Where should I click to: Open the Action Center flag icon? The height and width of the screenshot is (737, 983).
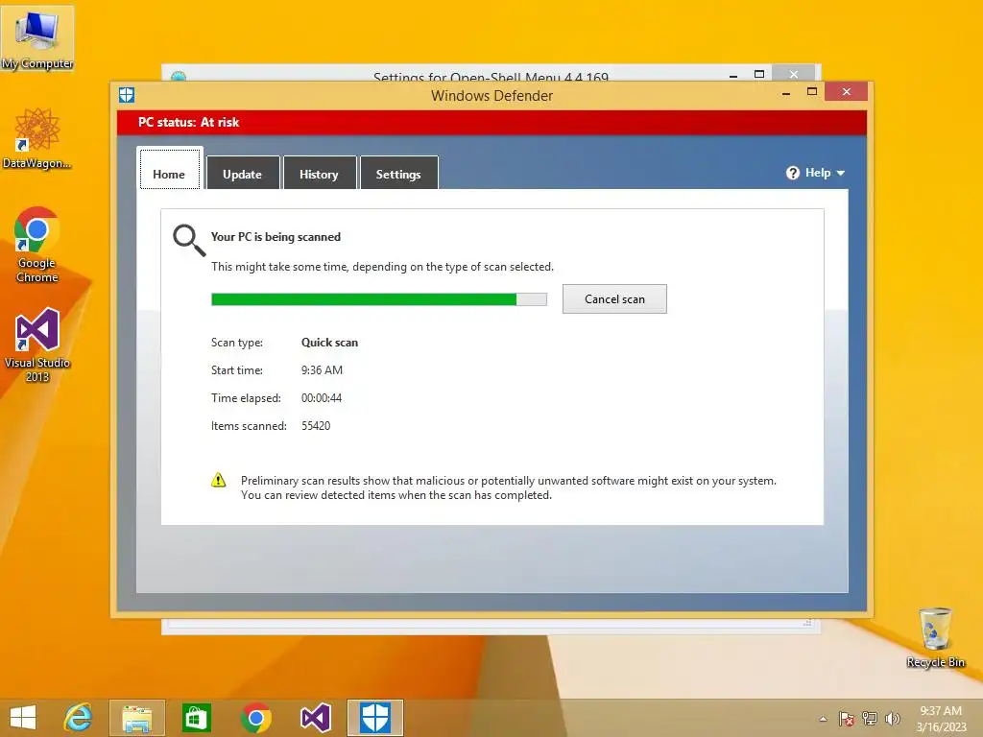click(847, 719)
